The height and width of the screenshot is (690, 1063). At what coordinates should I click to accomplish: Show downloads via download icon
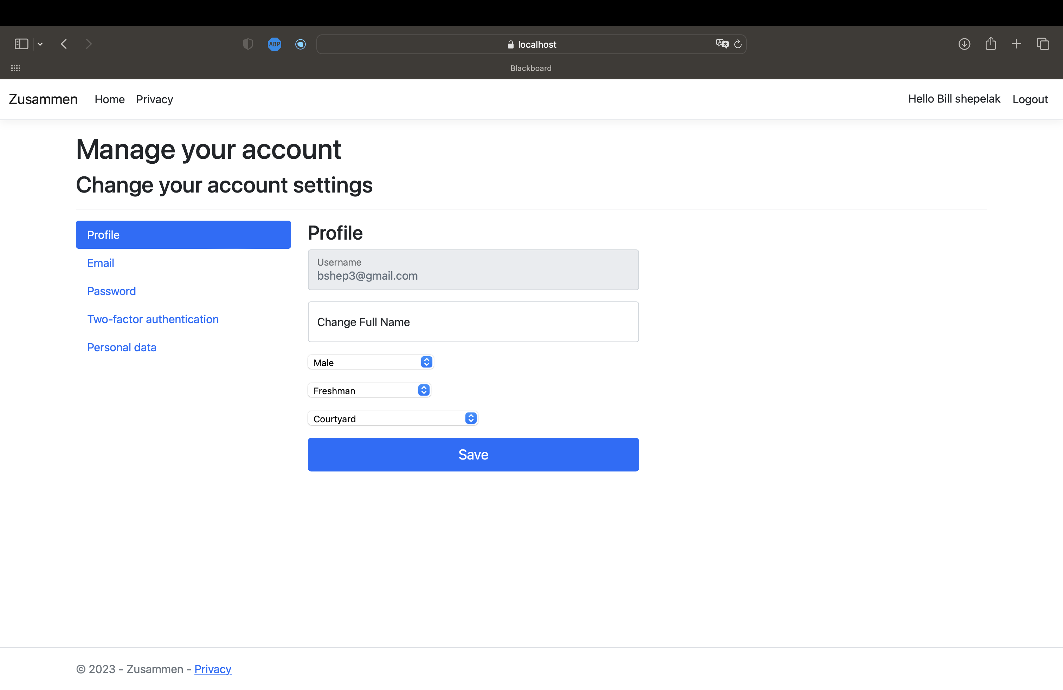pyautogui.click(x=964, y=44)
